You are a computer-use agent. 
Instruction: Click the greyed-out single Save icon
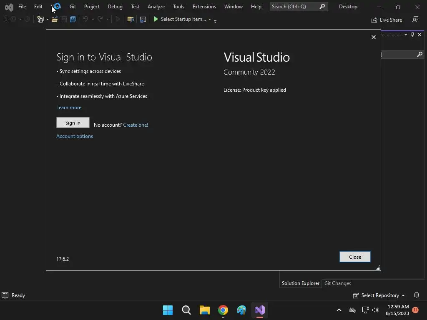64,19
